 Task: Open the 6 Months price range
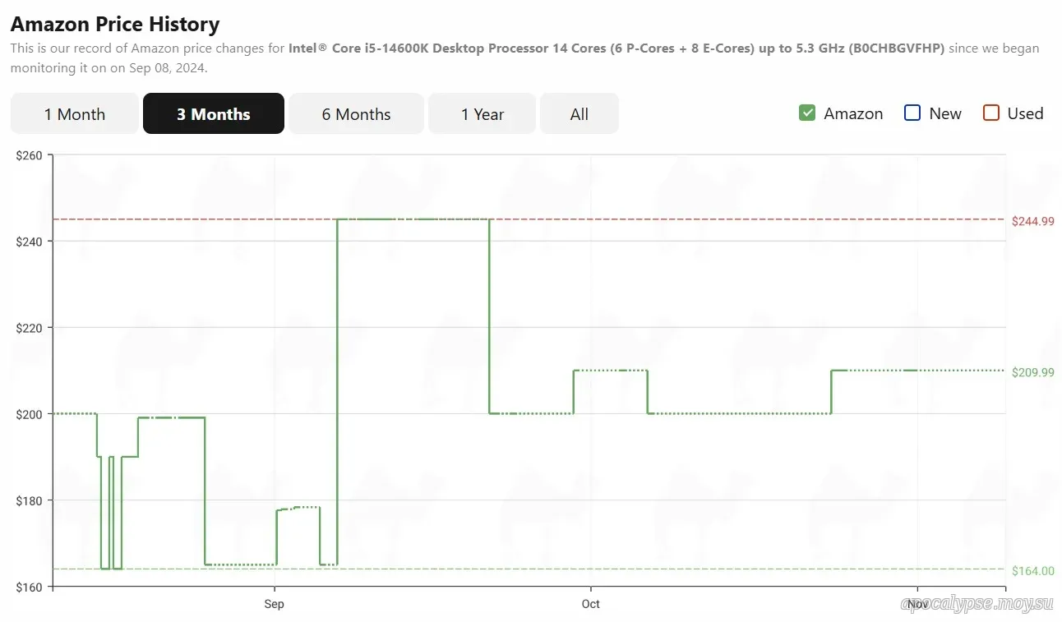pyautogui.click(x=356, y=114)
